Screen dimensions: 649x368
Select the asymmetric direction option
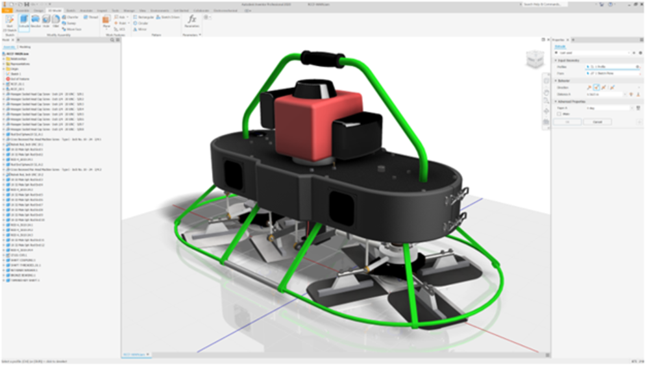tap(612, 88)
